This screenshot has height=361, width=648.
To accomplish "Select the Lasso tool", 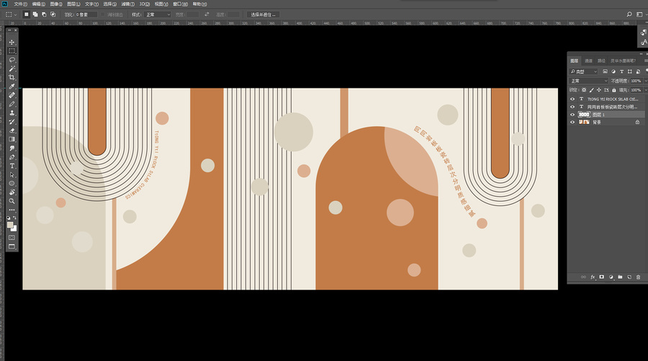I will click(12, 60).
